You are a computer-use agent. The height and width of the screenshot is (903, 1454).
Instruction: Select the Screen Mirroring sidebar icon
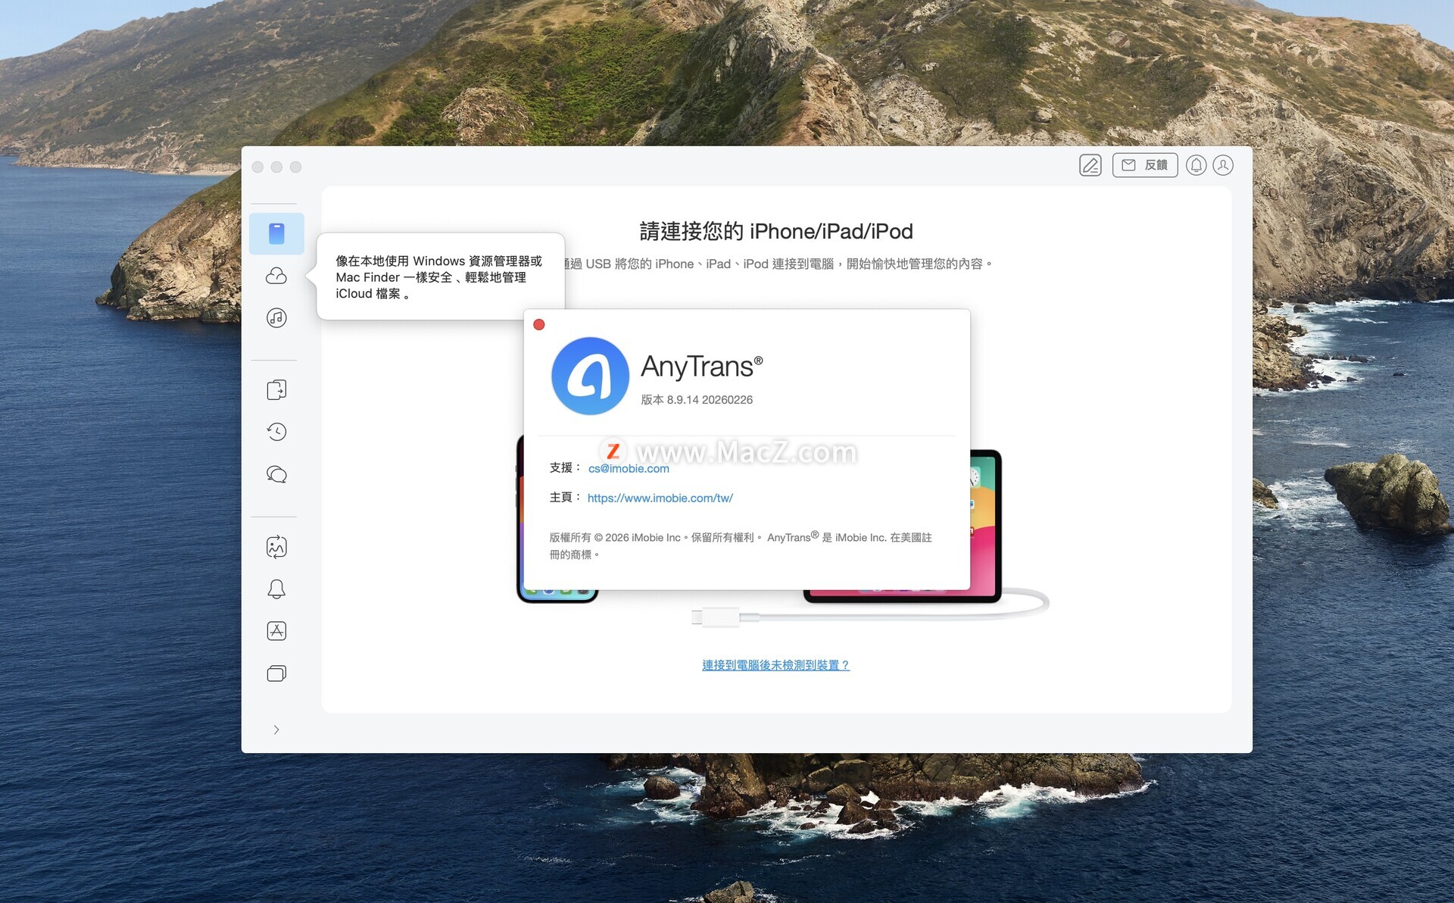[276, 673]
